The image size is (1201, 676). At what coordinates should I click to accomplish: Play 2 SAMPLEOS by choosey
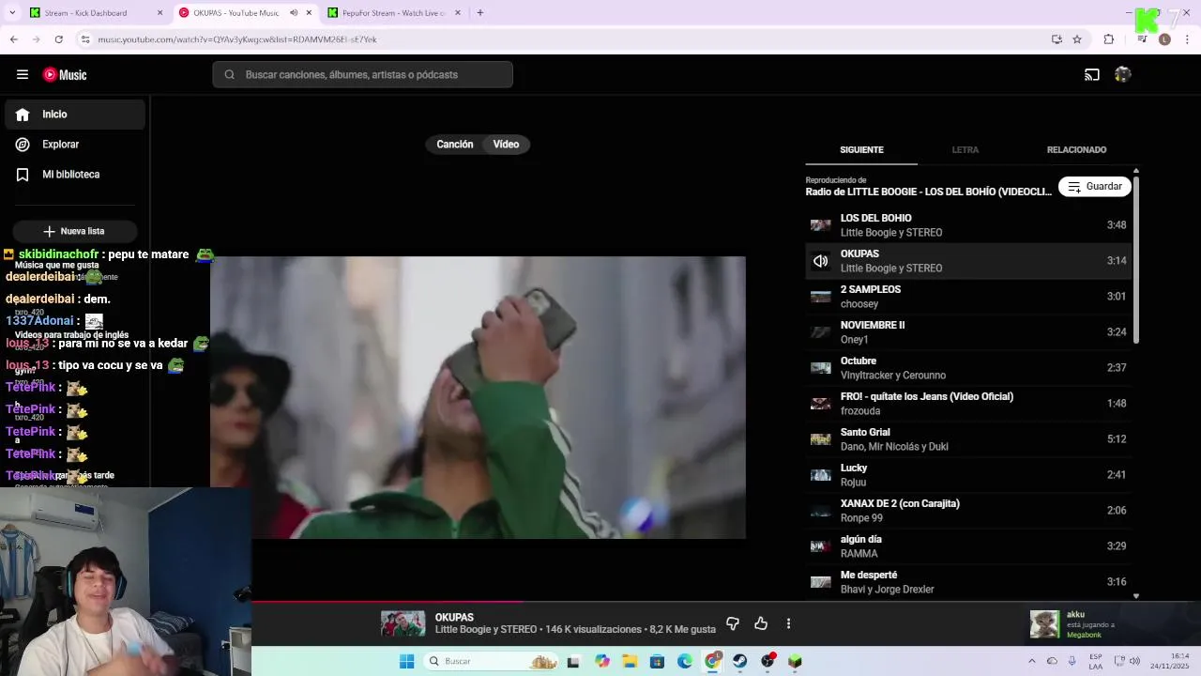point(968,297)
